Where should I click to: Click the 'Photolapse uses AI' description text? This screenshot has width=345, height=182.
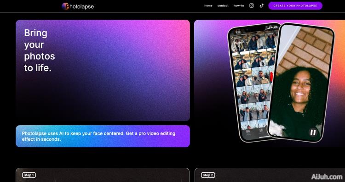[98, 136]
